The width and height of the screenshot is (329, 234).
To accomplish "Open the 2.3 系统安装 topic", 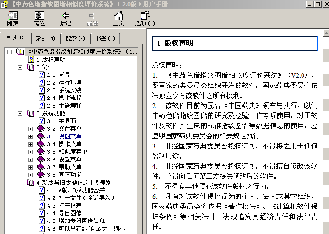I will pyautogui.click(x=64, y=90).
